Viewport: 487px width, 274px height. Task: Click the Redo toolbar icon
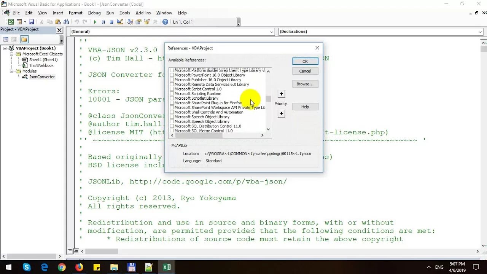coord(84,22)
